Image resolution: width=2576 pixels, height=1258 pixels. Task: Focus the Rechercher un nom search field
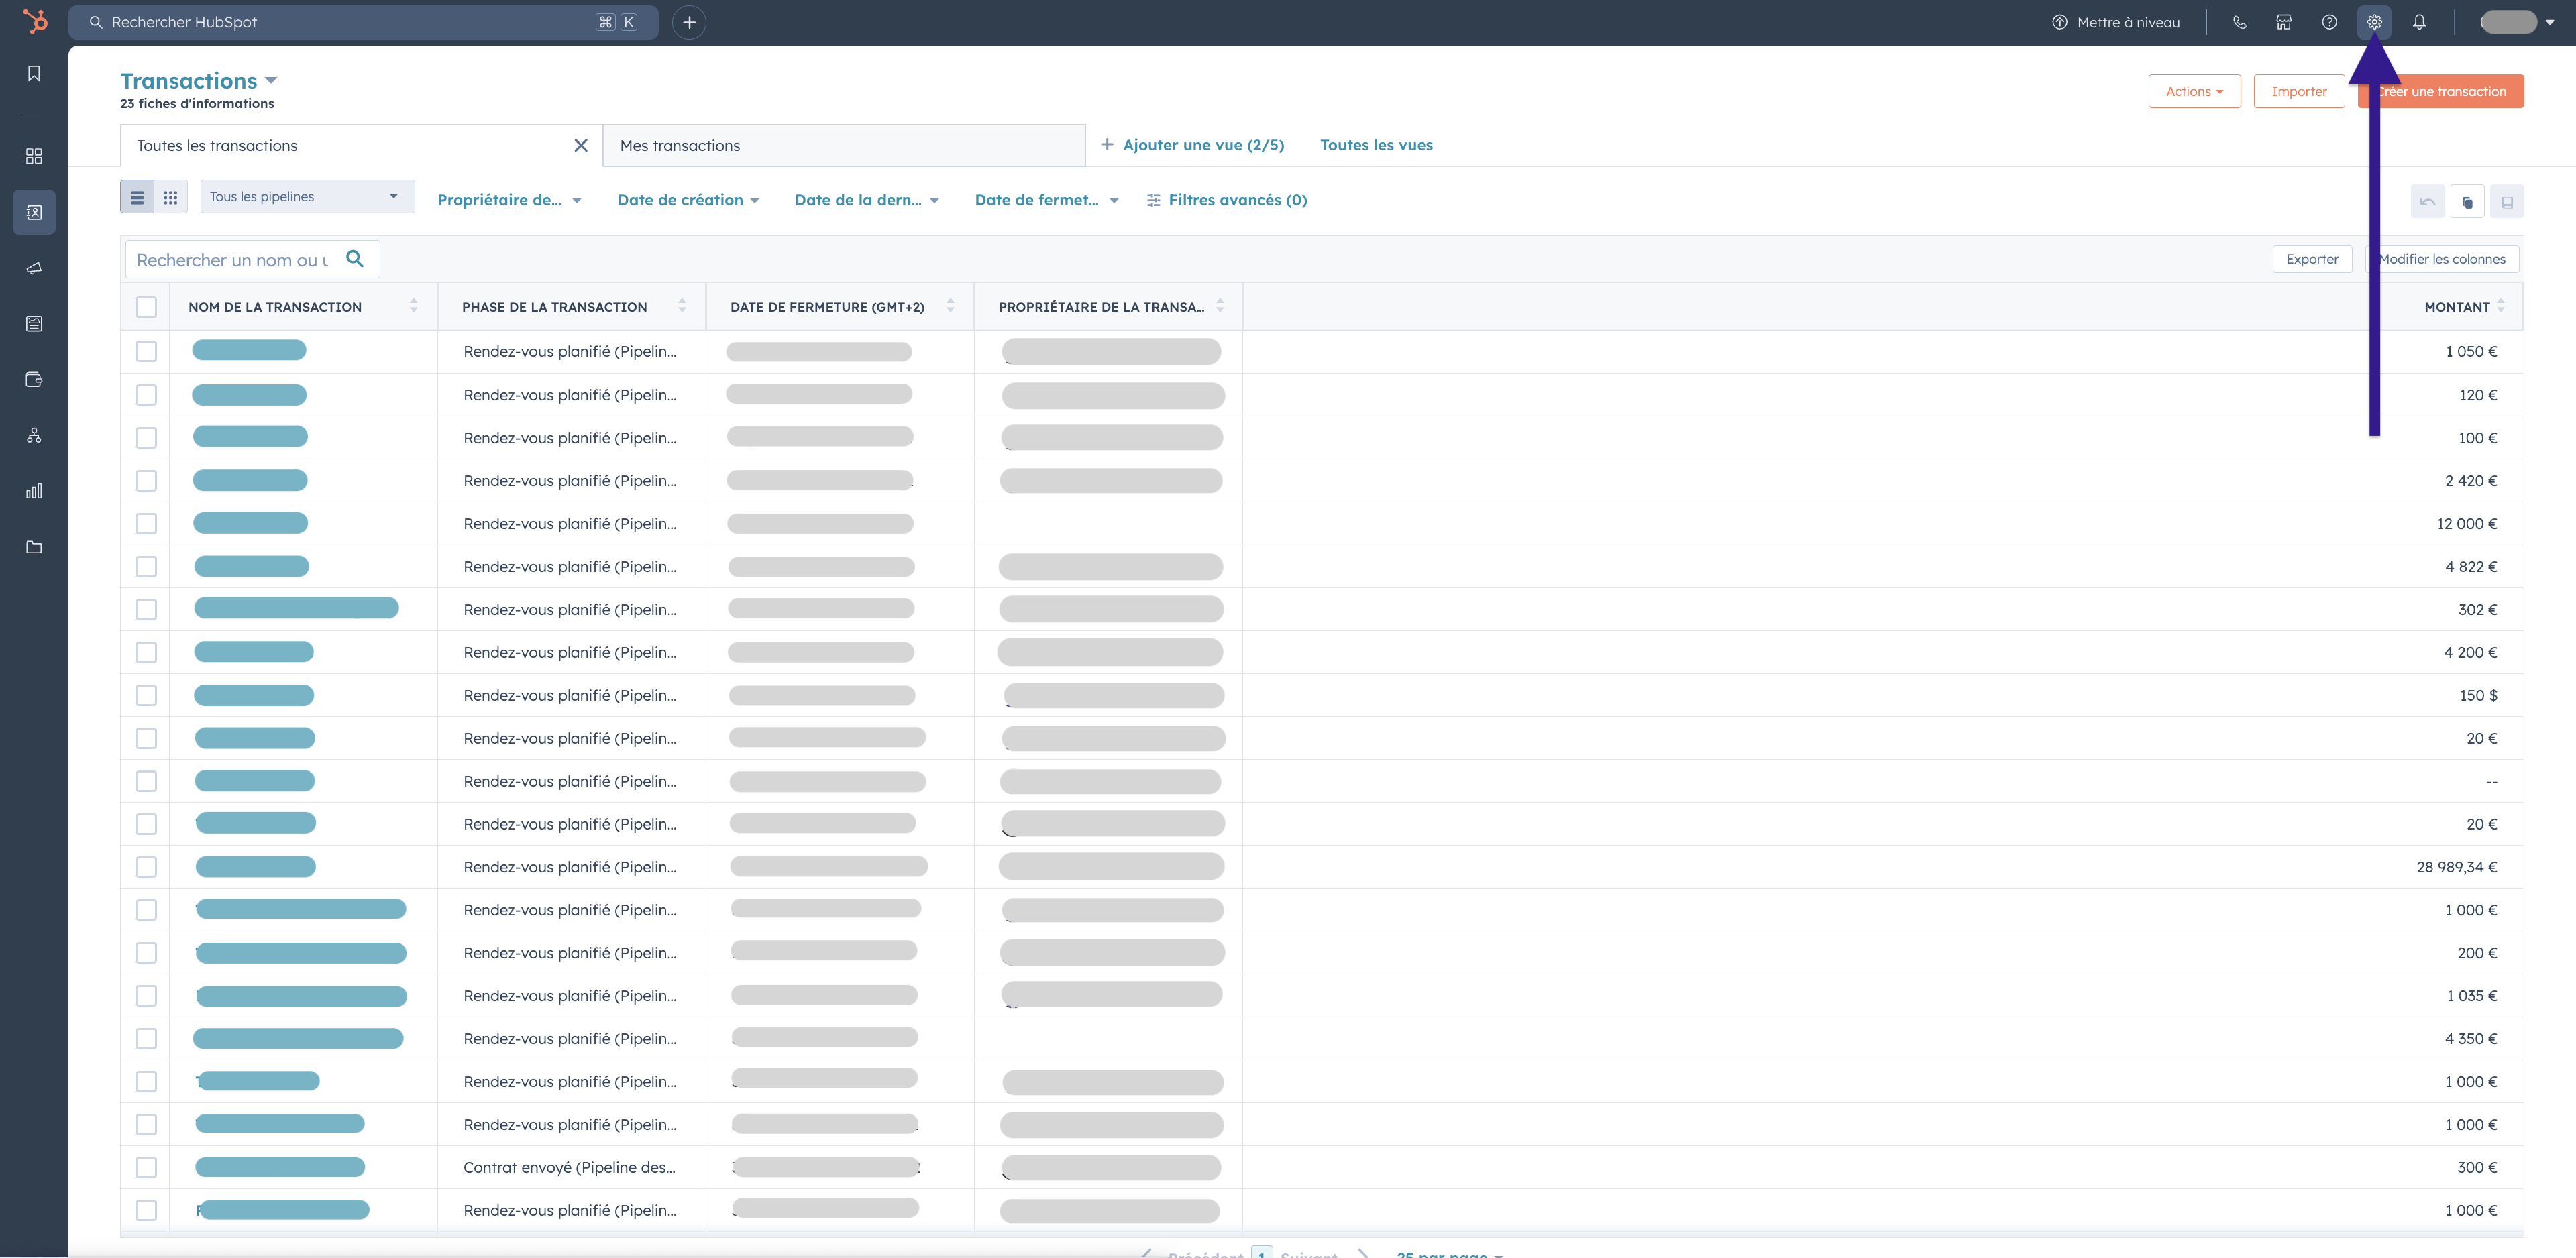point(232,260)
